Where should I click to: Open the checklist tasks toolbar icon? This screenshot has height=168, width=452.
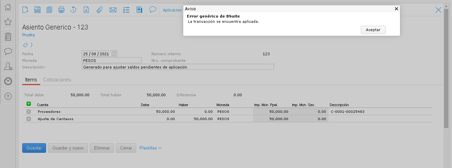[126, 10]
